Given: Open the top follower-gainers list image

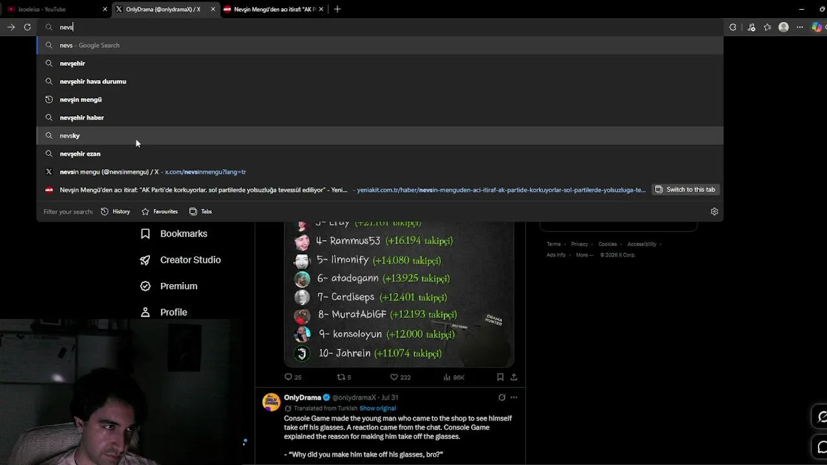Looking at the screenshot, I should tap(399, 294).
